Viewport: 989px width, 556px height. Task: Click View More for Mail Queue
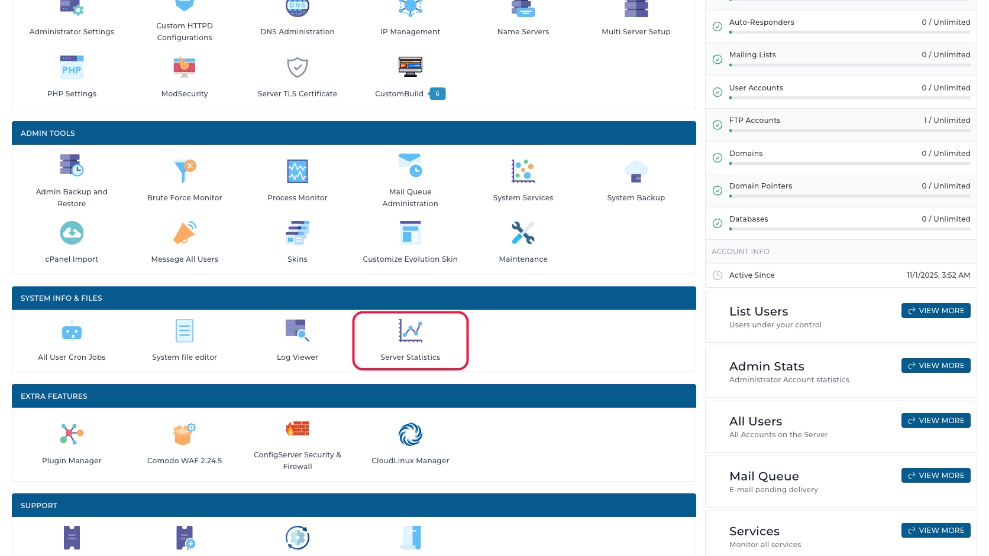936,476
